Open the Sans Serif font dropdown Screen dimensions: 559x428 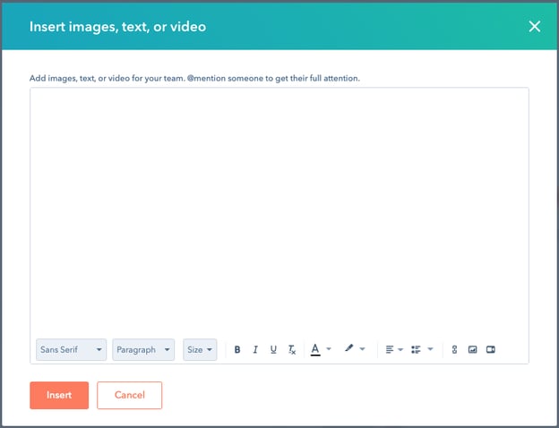click(x=72, y=349)
